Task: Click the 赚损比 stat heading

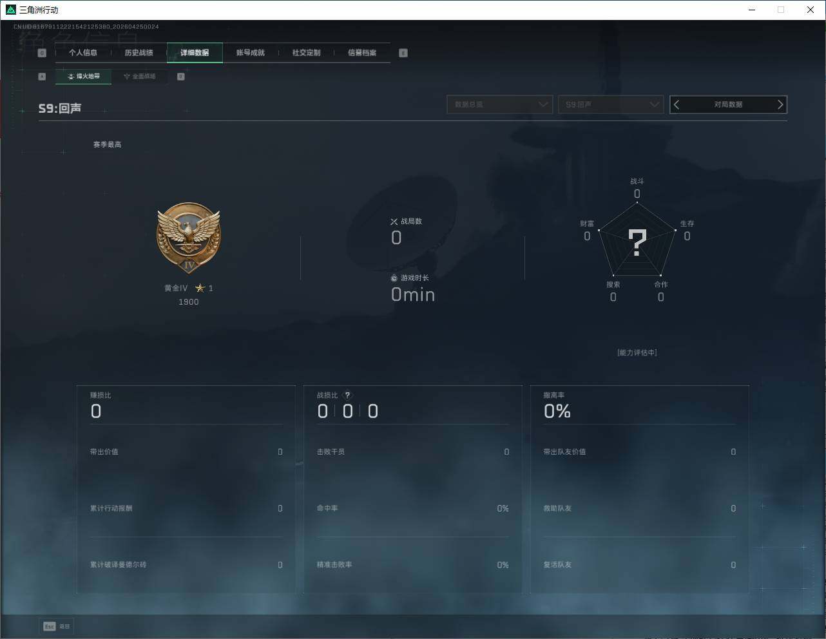Action: 101,396
